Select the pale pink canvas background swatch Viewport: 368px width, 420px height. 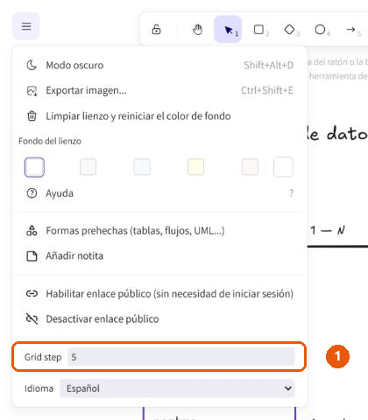click(x=250, y=167)
